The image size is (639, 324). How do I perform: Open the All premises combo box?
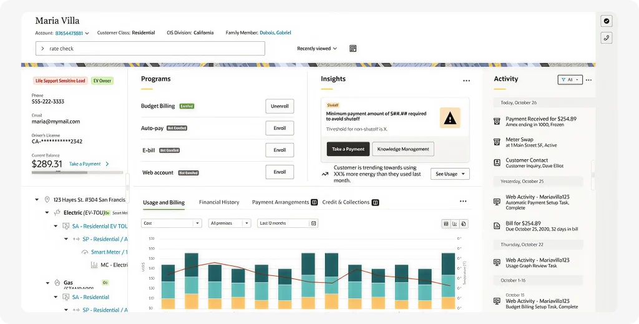[230, 223]
